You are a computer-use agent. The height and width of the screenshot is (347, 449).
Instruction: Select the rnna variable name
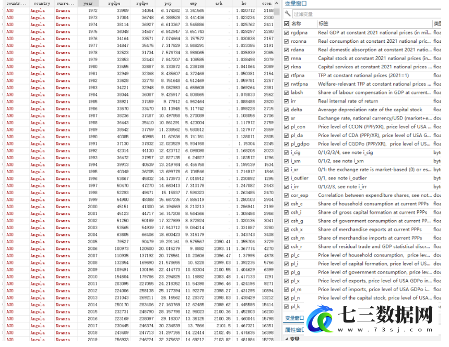click(296, 58)
